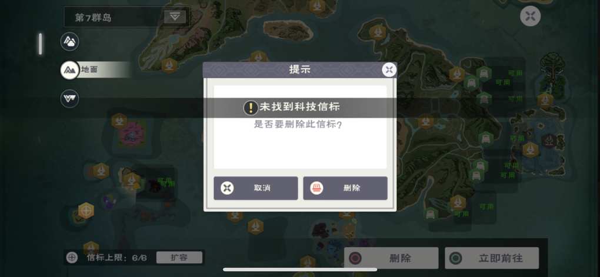Tap the add beacon plus icon

tap(72, 258)
